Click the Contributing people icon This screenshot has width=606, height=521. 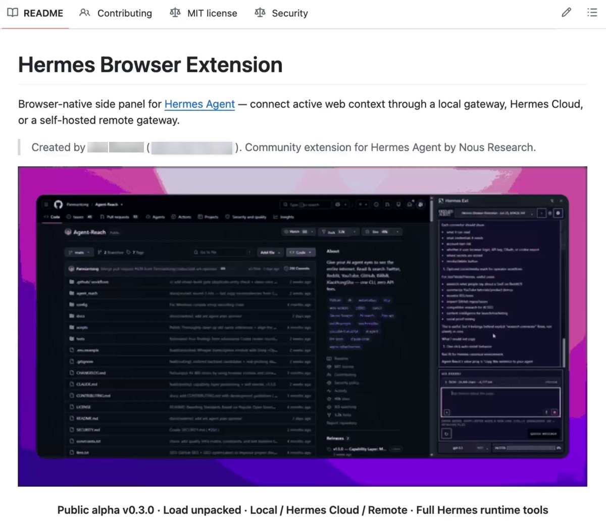click(85, 13)
